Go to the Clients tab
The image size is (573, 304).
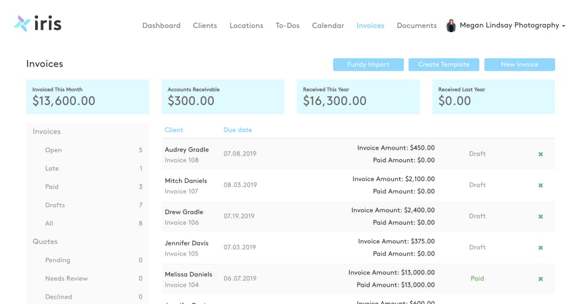coord(205,26)
